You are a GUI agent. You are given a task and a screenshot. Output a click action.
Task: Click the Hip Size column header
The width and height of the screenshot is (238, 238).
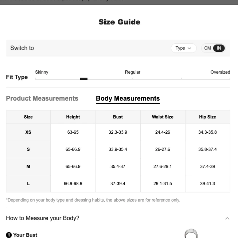tap(207, 117)
